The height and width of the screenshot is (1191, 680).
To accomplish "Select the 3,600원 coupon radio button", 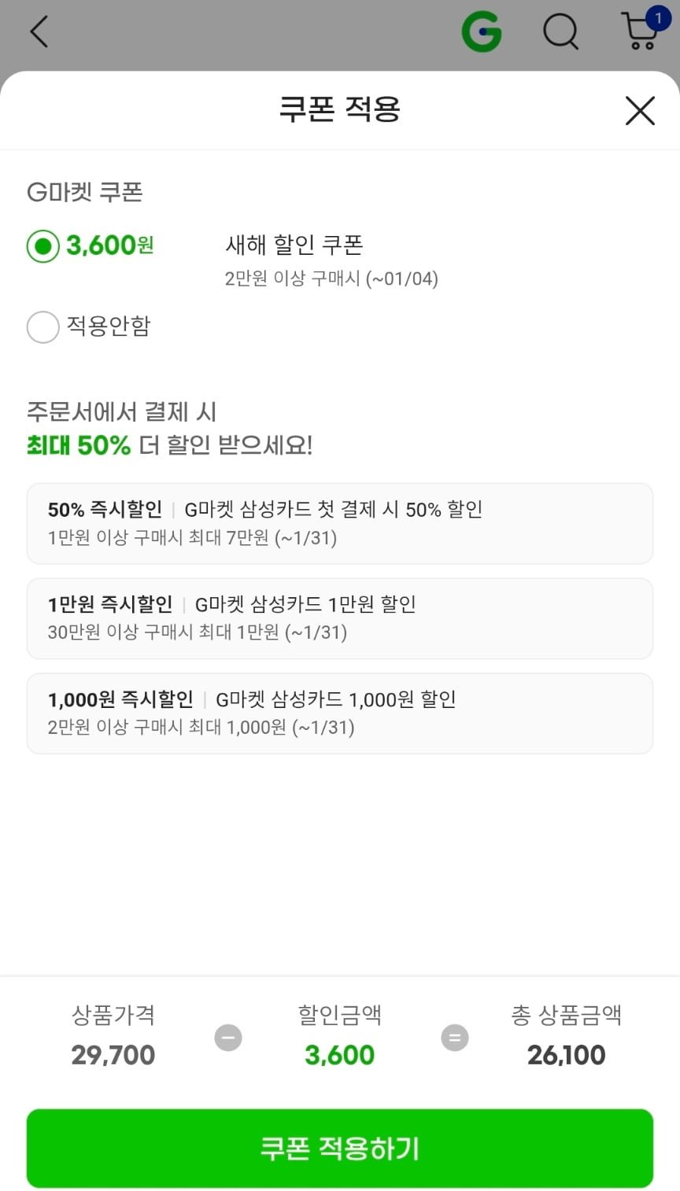I will 43,246.
